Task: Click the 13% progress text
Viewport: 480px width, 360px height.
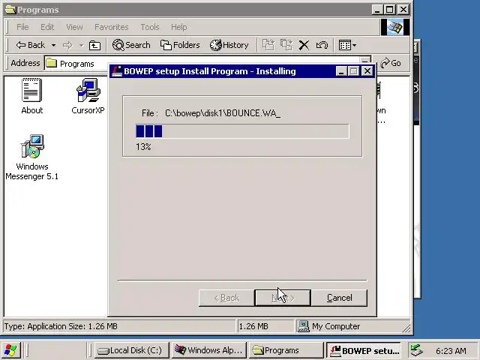Action: click(143, 147)
